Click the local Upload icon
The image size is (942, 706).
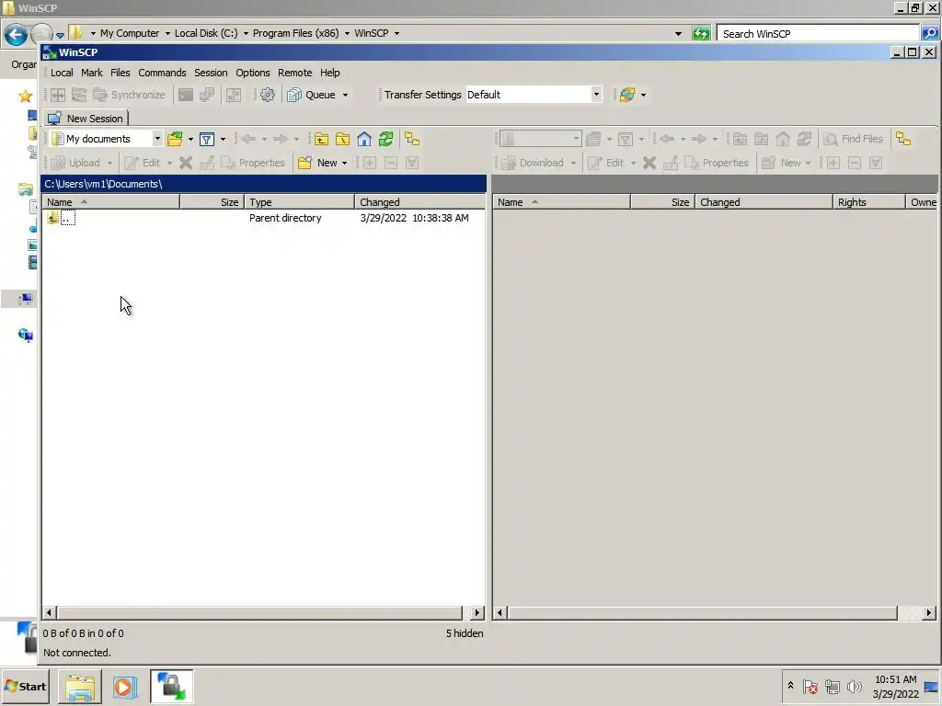58,163
